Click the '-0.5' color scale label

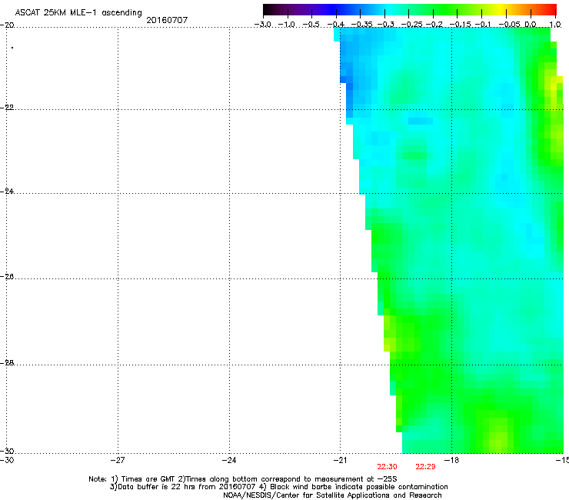pyautogui.click(x=311, y=25)
